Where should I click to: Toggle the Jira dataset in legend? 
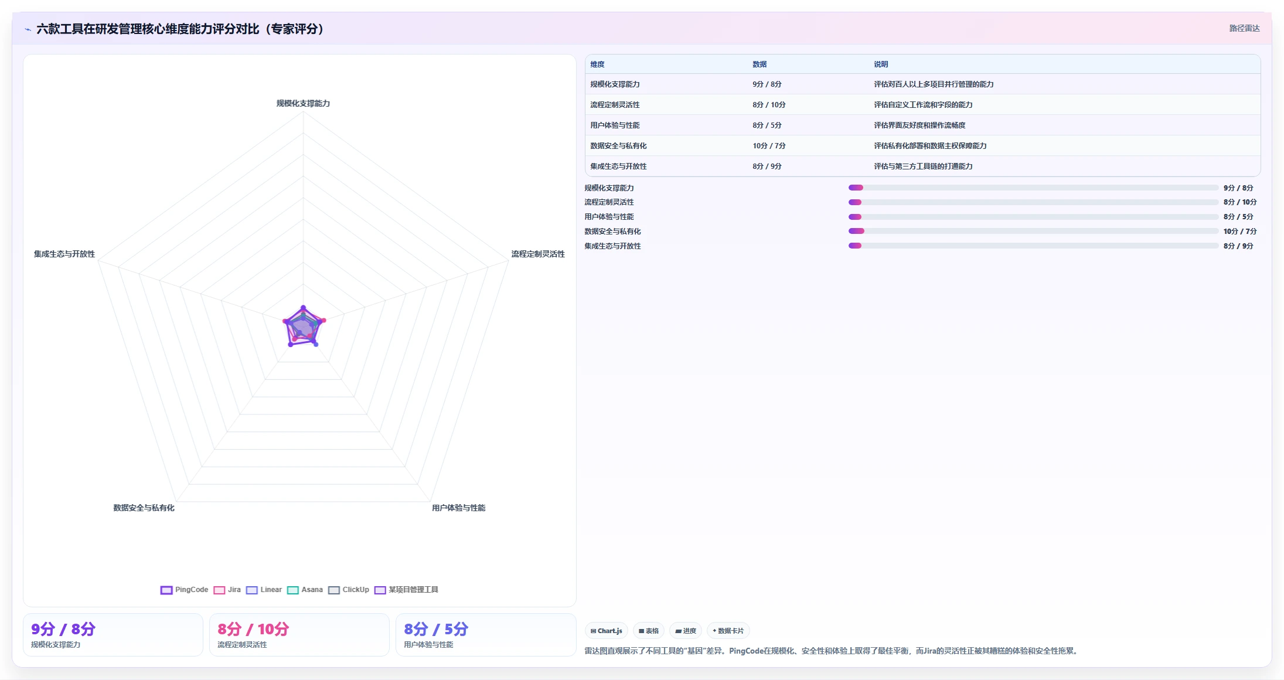[227, 590]
